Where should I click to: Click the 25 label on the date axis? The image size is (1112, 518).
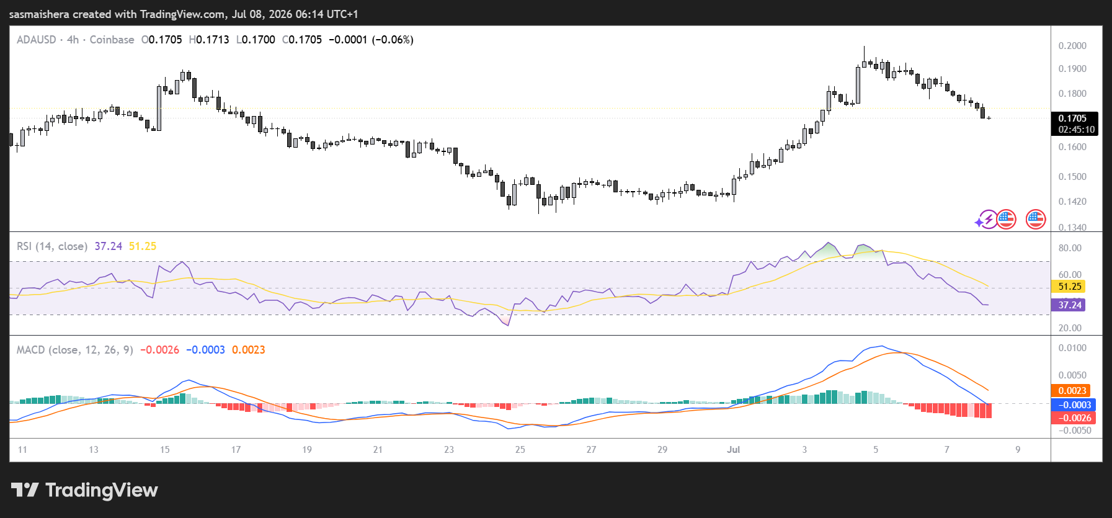tap(520, 450)
